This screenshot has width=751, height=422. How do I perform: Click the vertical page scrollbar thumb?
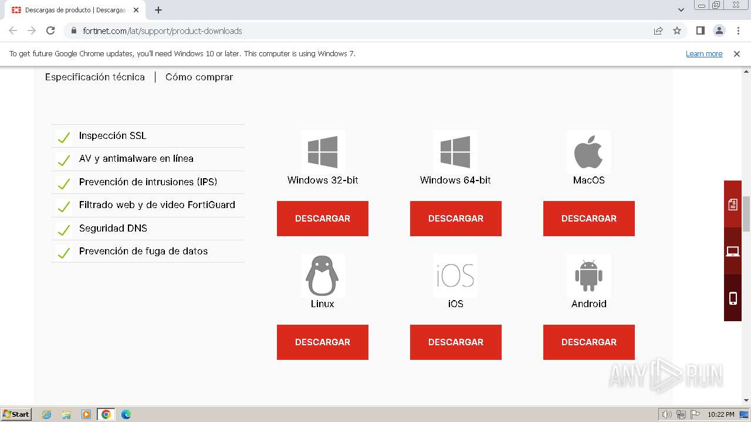point(746,214)
